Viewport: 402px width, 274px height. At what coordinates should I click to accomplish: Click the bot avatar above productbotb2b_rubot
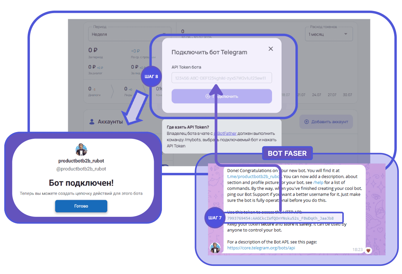[x=81, y=150]
